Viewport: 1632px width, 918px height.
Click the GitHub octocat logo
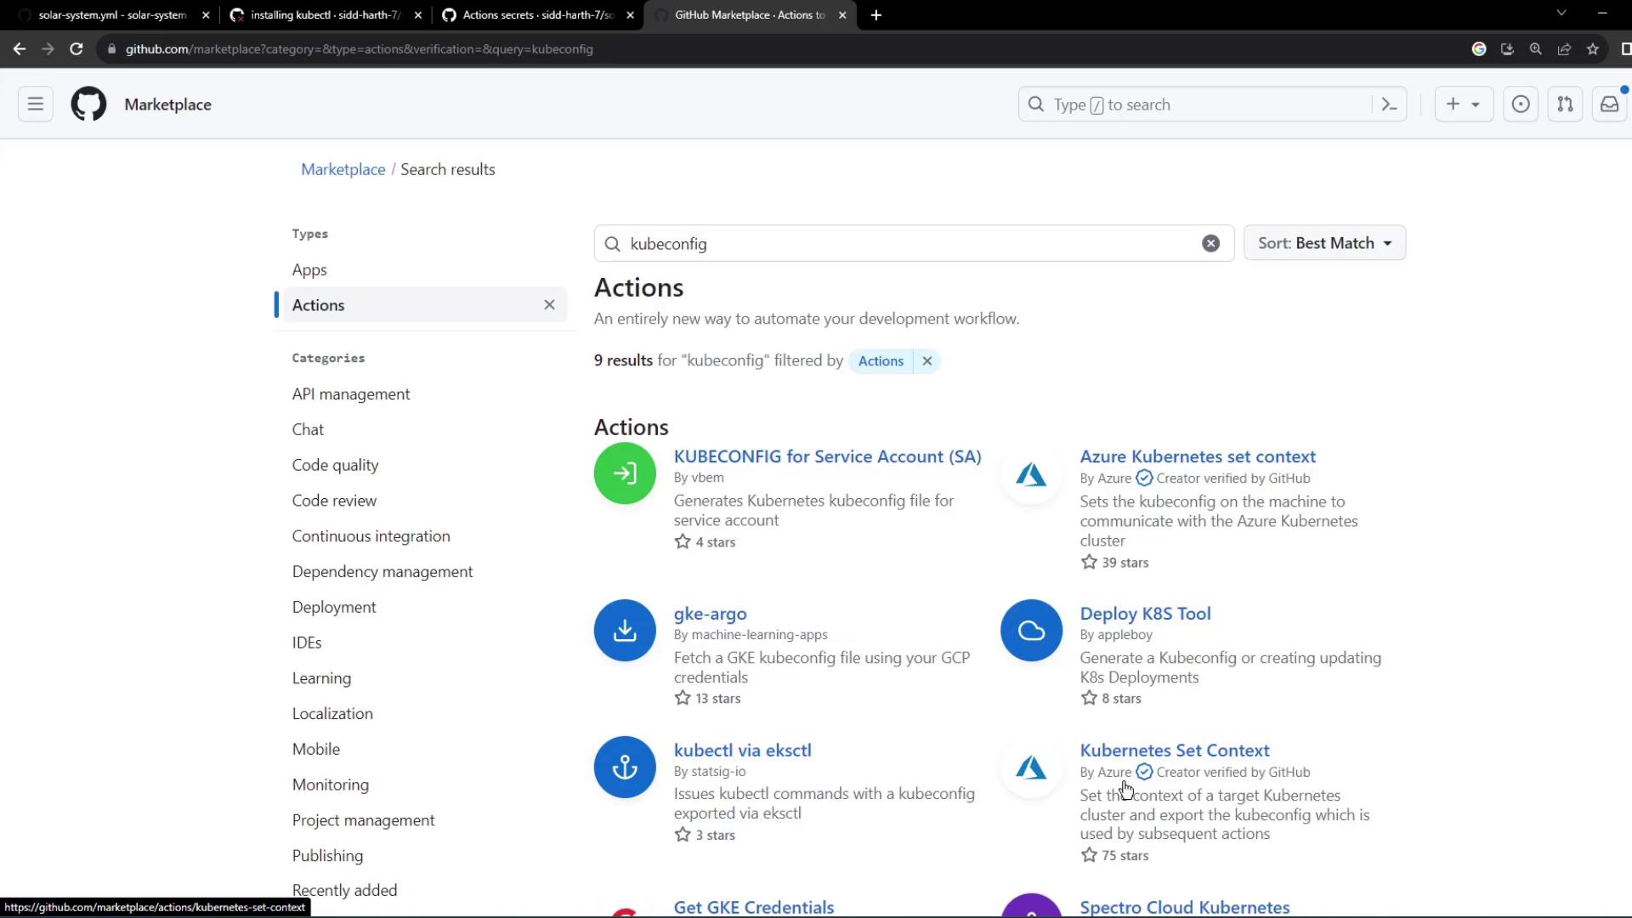tap(88, 105)
